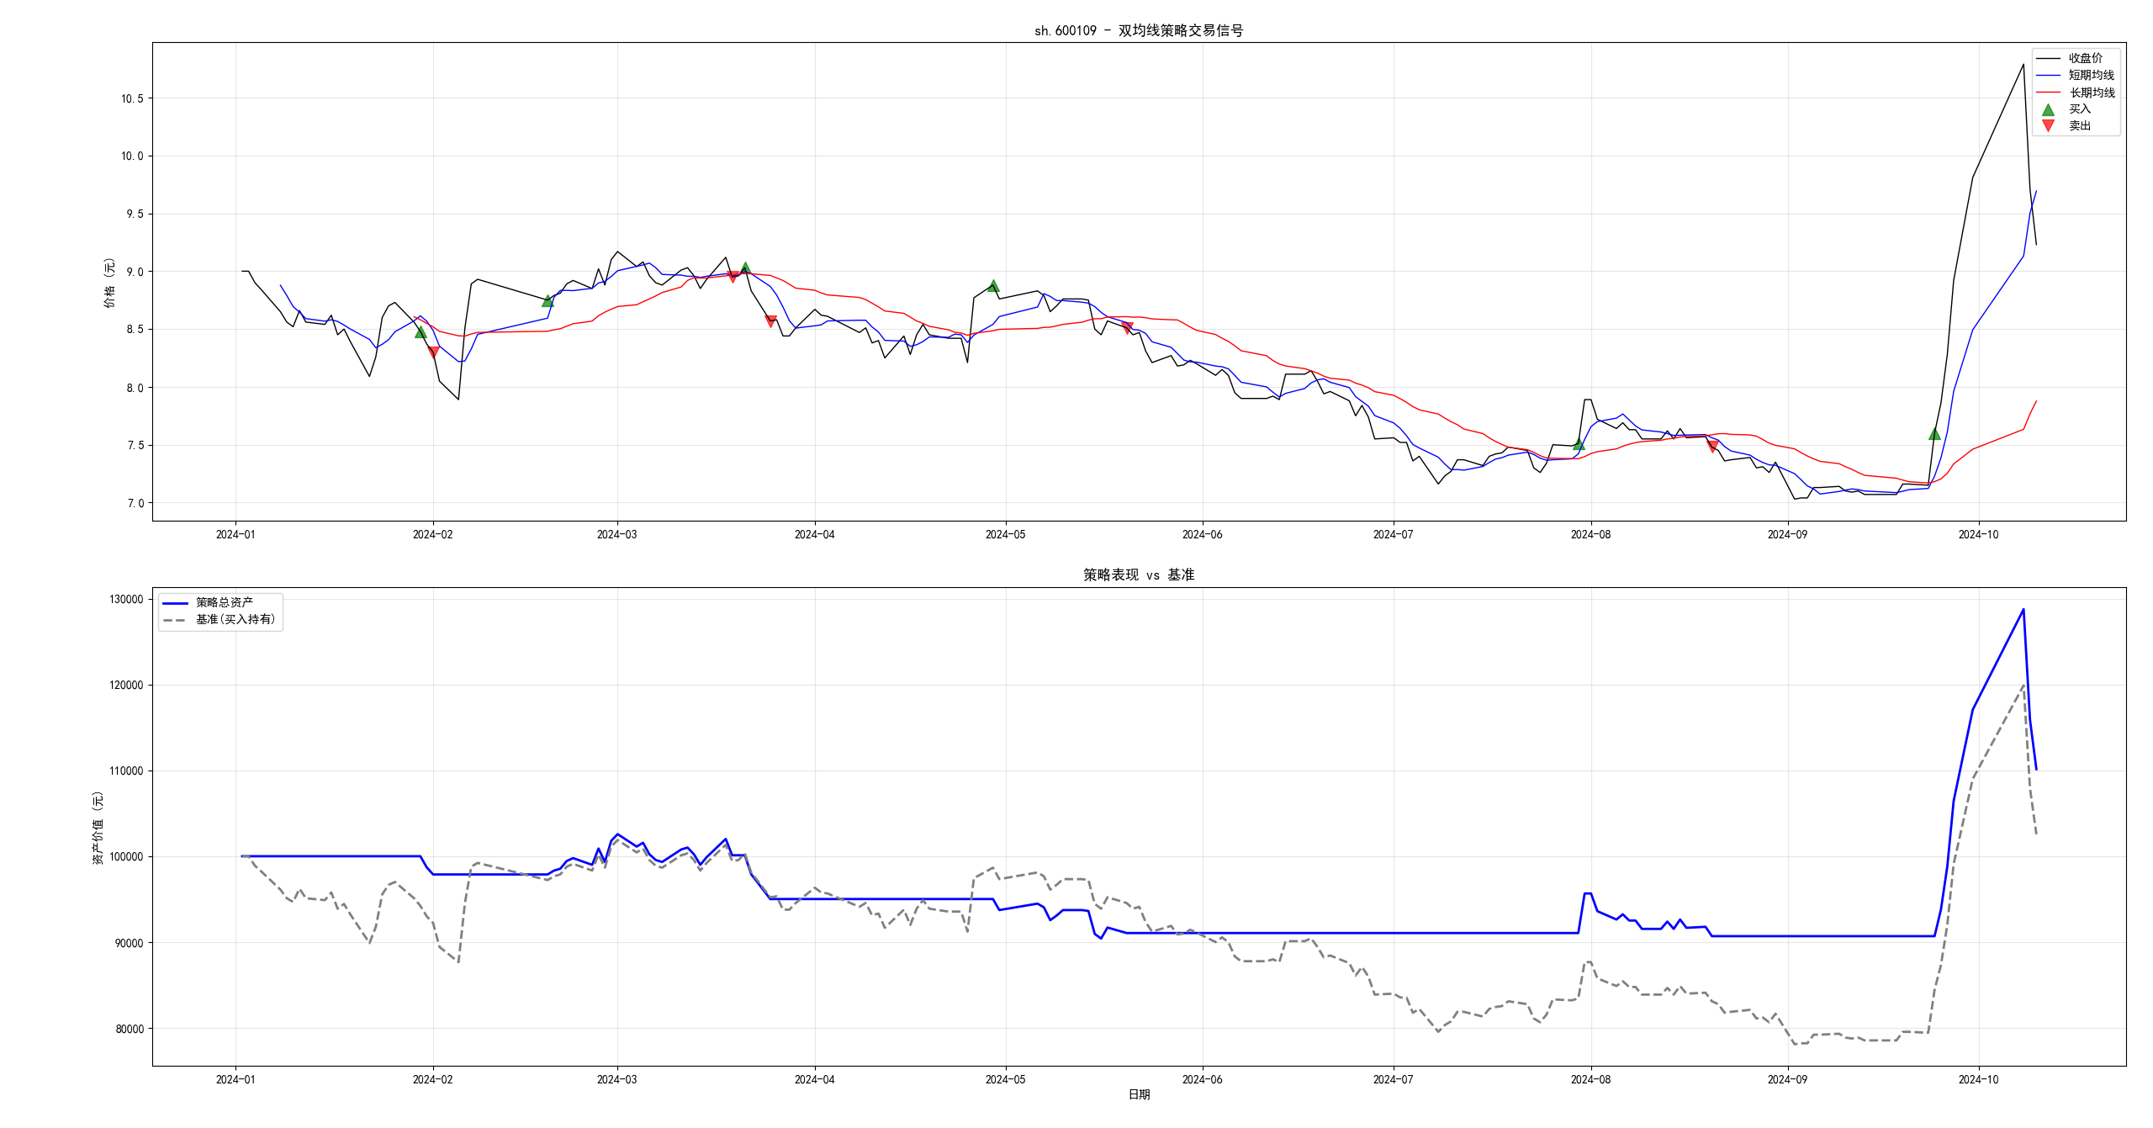The height and width of the screenshot is (1128, 2153).
Task: Click the 基准(买入持有) legend entry
Action: tap(235, 619)
